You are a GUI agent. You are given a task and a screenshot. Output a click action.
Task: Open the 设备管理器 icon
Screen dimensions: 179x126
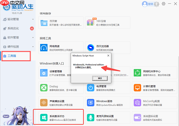coord(44,73)
